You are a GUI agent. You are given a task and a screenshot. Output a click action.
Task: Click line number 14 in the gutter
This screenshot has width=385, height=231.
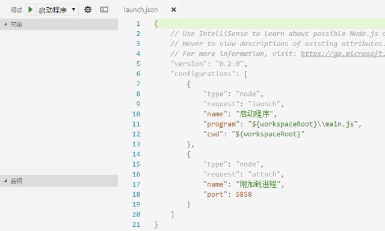(x=136, y=154)
